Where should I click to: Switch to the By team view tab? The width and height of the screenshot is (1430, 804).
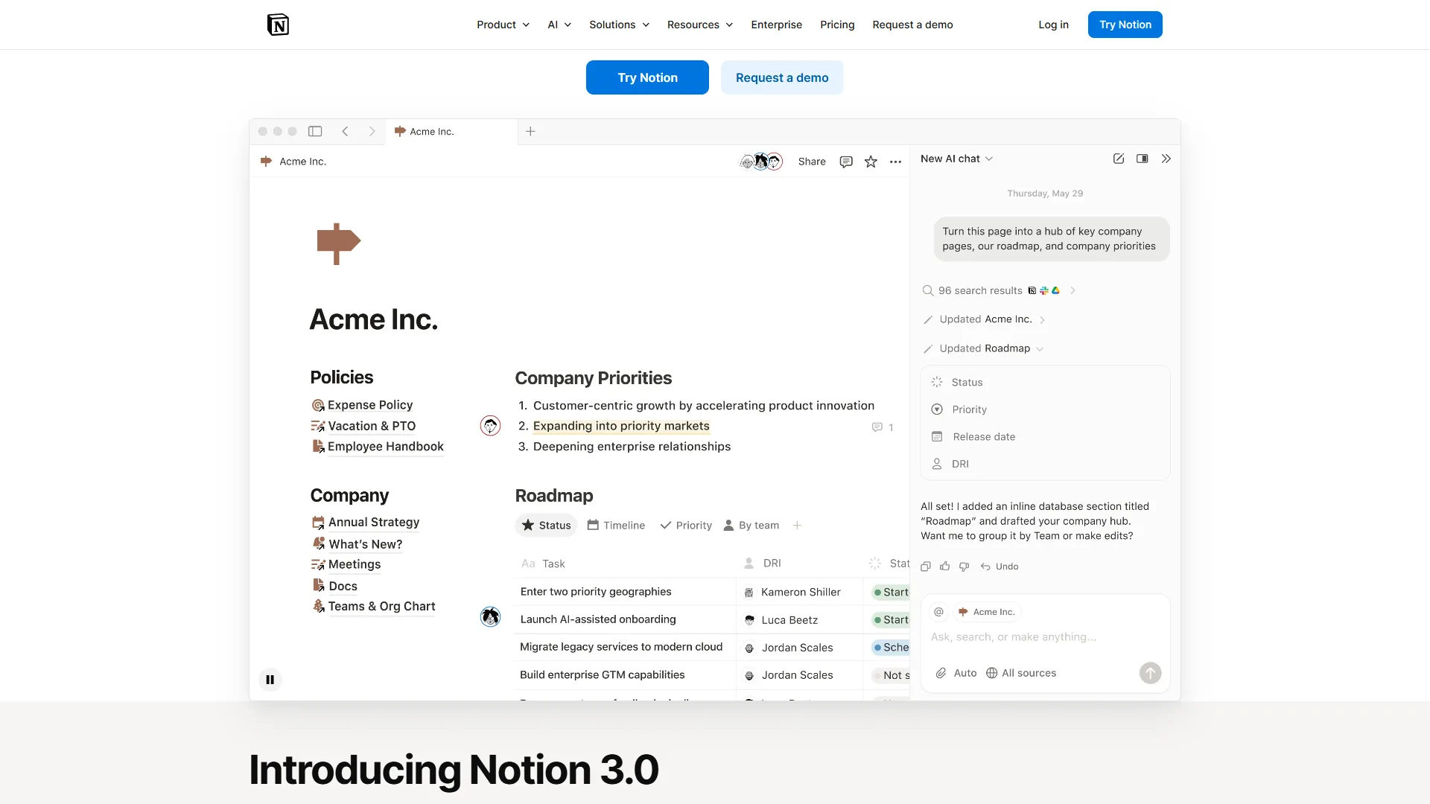pyautogui.click(x=751, y=526)
